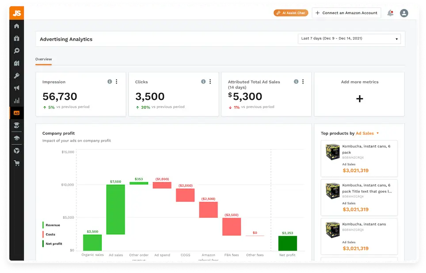Screen dimensions: 426x273
Task: Toggle the Revenue series in the chart legend
Action: [x=52, y=225]
